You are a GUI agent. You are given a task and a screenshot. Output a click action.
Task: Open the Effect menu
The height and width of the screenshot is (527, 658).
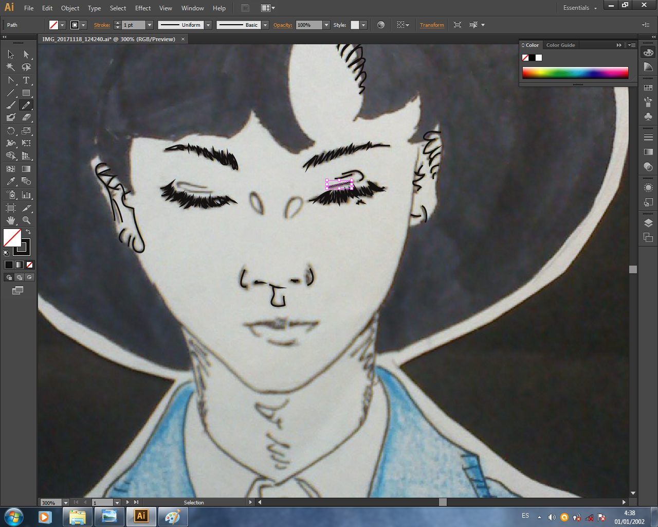143,8
